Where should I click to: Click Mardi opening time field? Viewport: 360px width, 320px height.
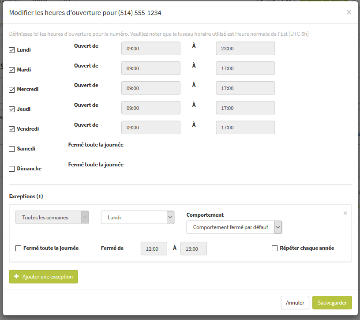click(x=151, y=68)
